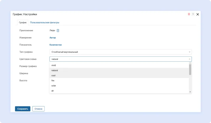
Task: Click the red delete chart trash icon
Action: coord(189,14)
